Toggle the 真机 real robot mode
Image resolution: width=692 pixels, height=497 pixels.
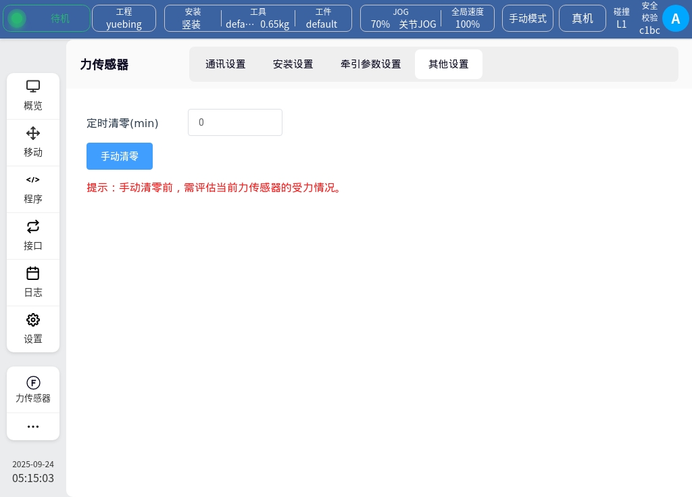pyautogui.click(x=583, y=18)
